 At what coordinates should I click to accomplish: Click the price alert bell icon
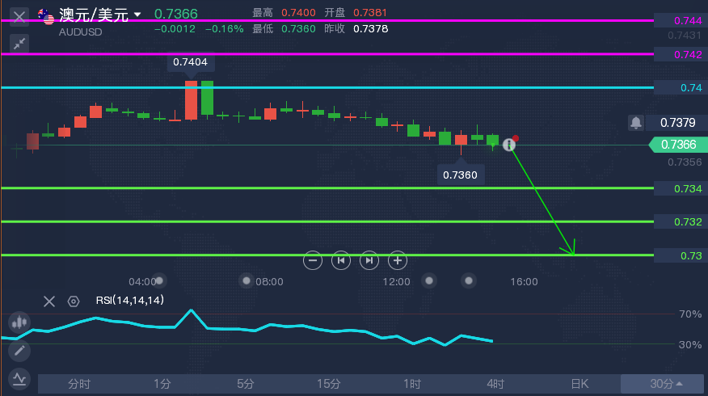636,123
